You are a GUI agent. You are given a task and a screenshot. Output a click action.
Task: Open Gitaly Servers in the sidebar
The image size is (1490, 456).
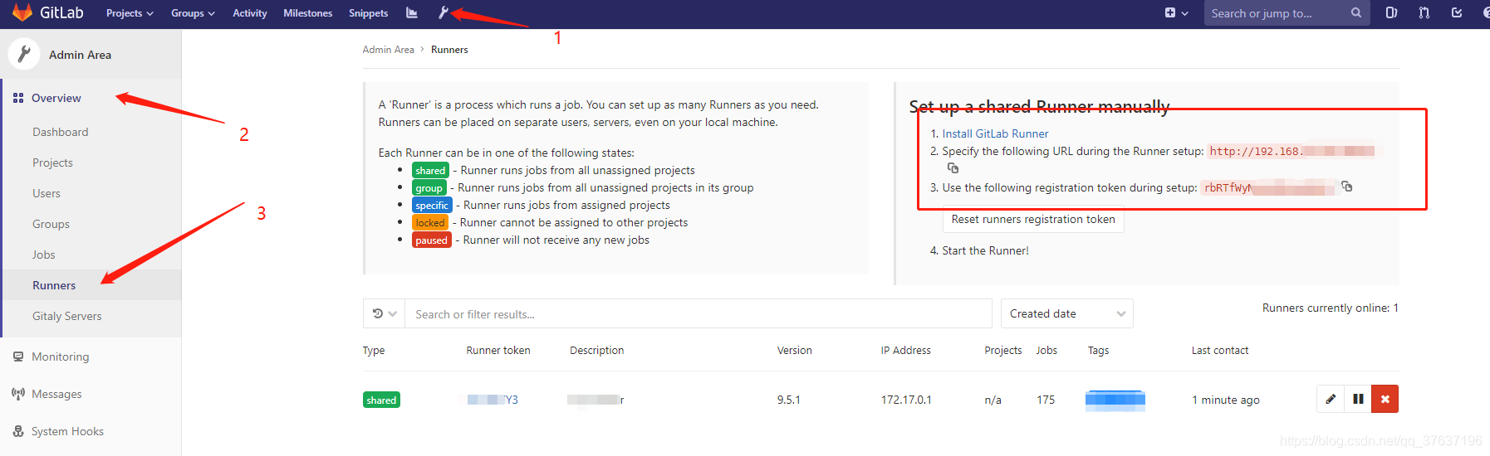tap(66, 316)
